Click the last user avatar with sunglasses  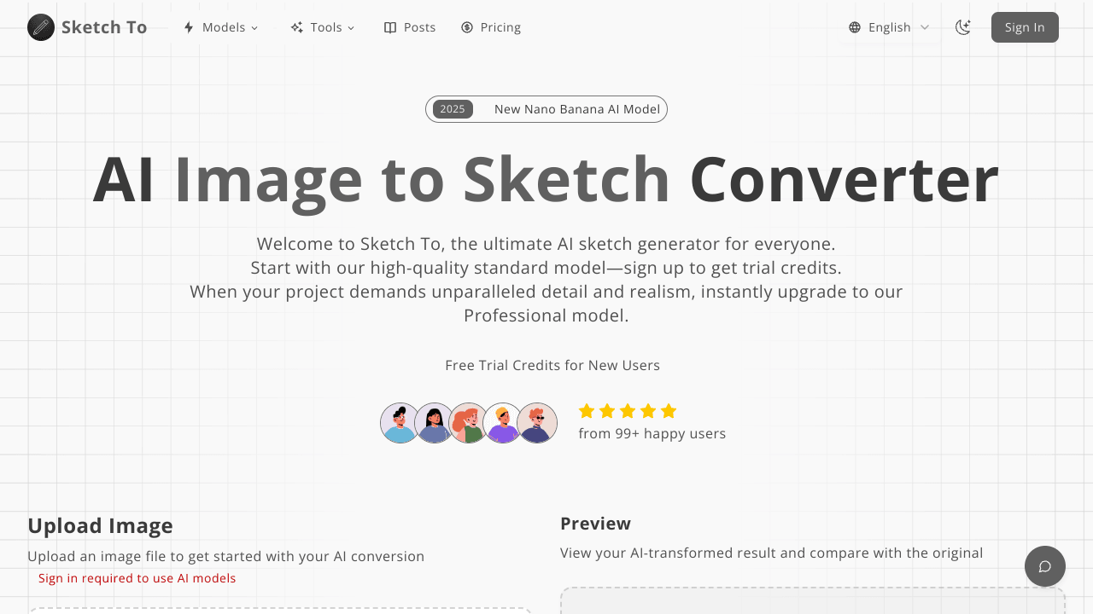(x=537, y=423)
